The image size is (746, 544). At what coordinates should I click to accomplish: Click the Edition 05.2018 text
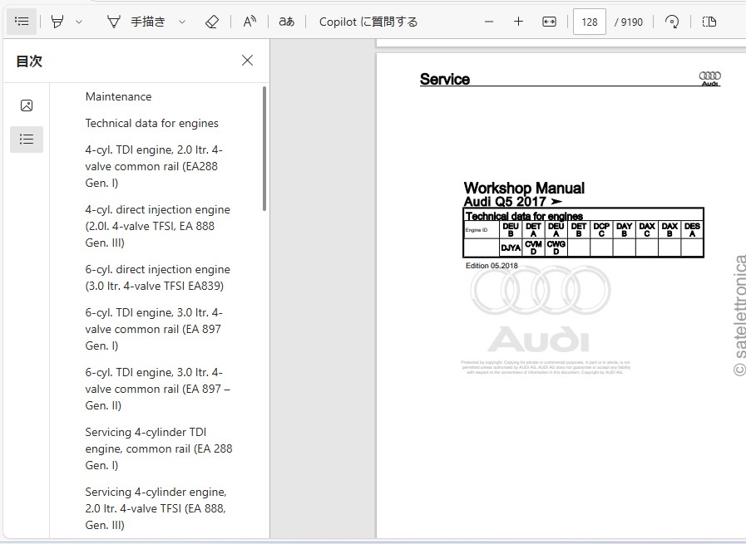coord(492,266)
